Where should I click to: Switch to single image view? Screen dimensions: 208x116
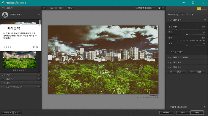pyautogui.click(x=52, y=8)
